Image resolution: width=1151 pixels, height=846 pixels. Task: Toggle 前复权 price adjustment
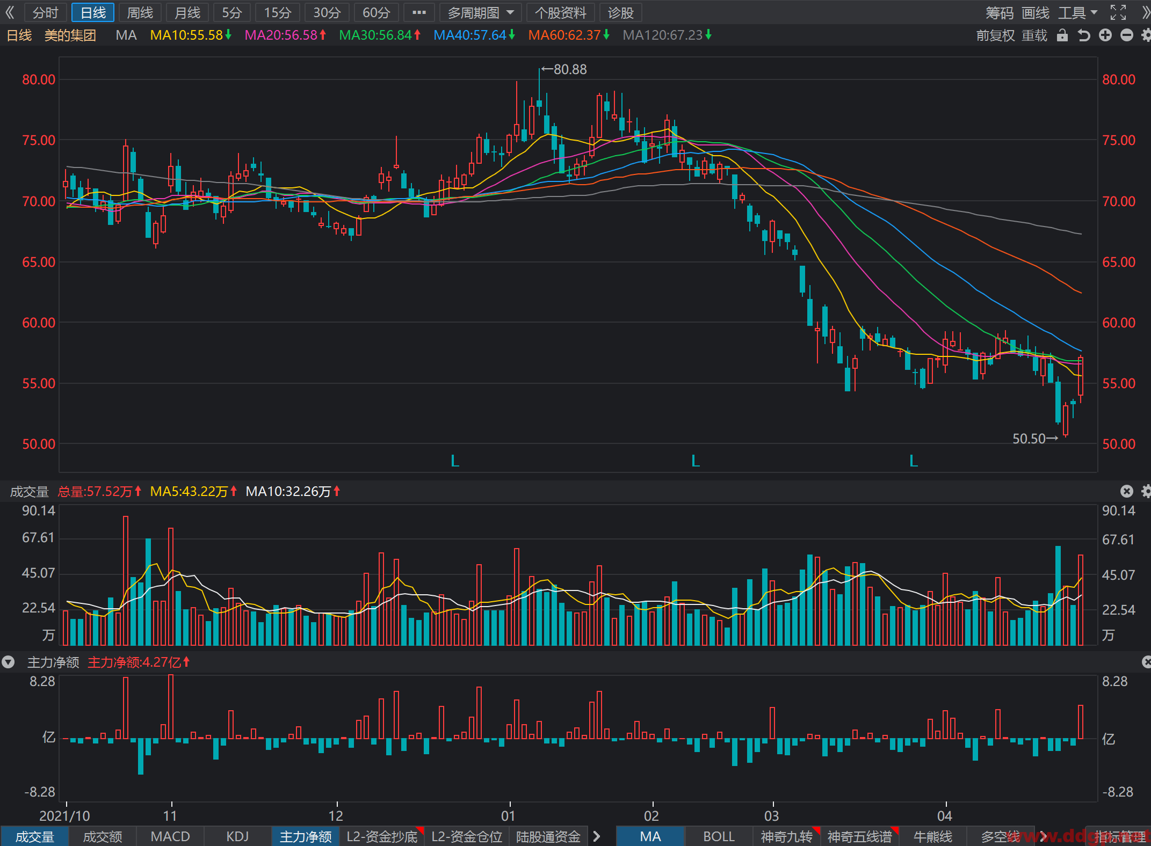click(995, 35)
